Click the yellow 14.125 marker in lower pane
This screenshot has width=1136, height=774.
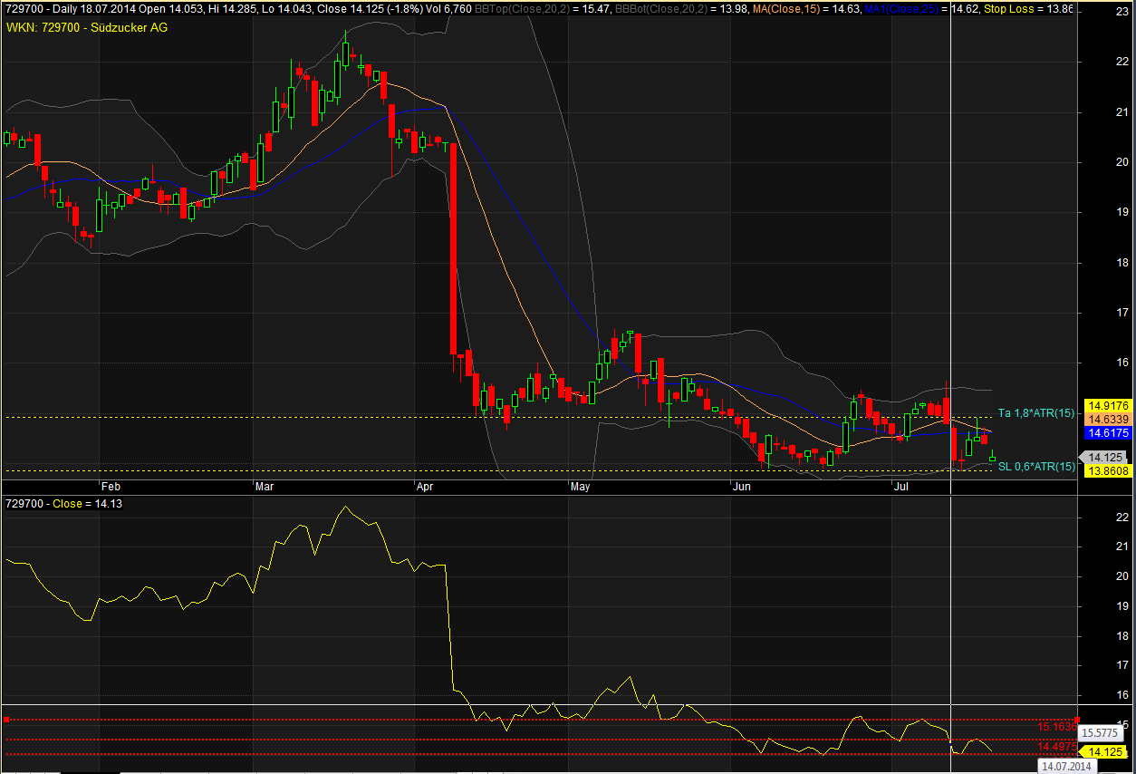click(x=1106, y=752)
